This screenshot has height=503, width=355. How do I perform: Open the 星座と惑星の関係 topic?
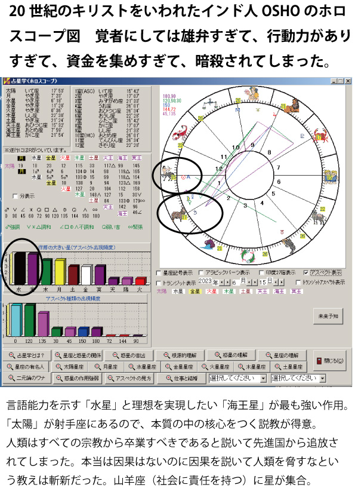point(78,355)
